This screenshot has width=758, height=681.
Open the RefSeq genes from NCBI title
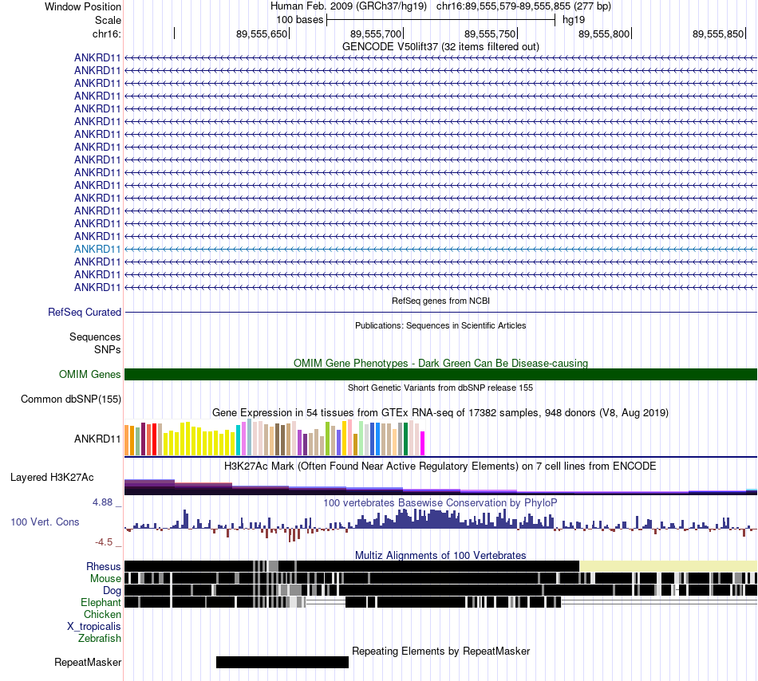pyautogui.click(x=440, y=301)
